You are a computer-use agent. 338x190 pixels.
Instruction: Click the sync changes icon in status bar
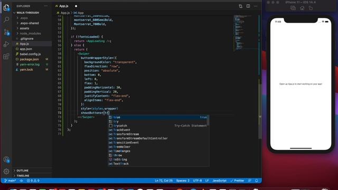(21, 180)
